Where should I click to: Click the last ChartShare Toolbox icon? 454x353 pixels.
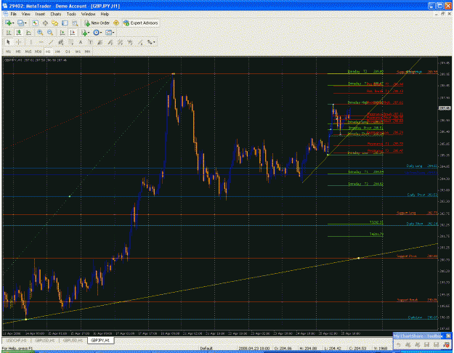click(x=446, y=344)
